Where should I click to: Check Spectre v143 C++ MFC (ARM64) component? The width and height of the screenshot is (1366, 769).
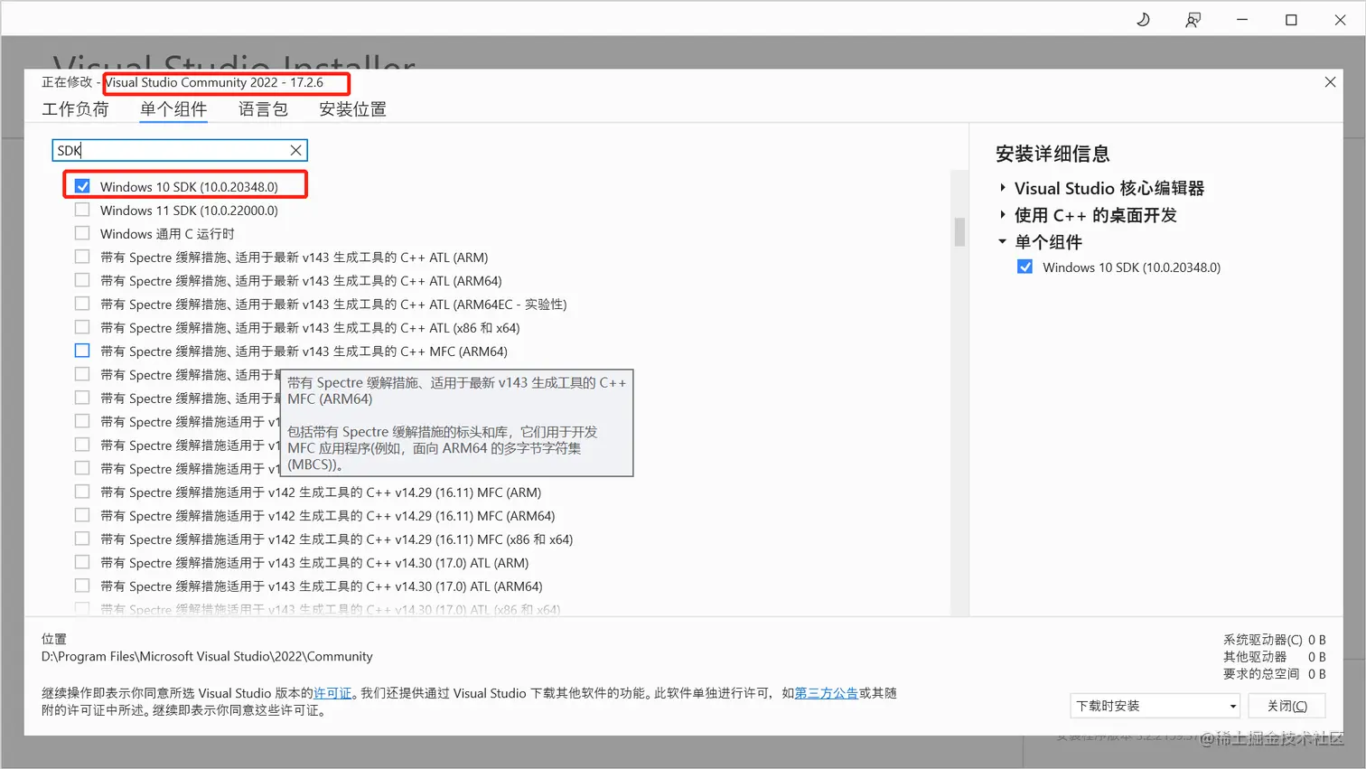(x=82, y=351)
